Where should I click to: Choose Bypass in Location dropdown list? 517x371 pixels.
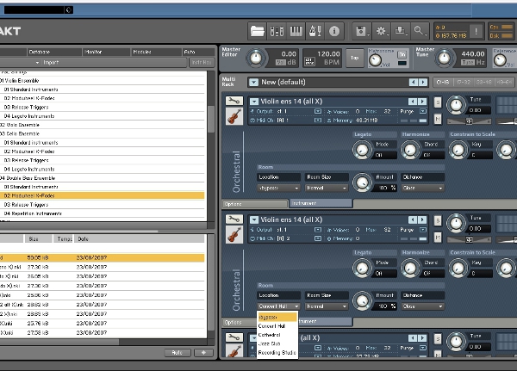pos(277,317)
